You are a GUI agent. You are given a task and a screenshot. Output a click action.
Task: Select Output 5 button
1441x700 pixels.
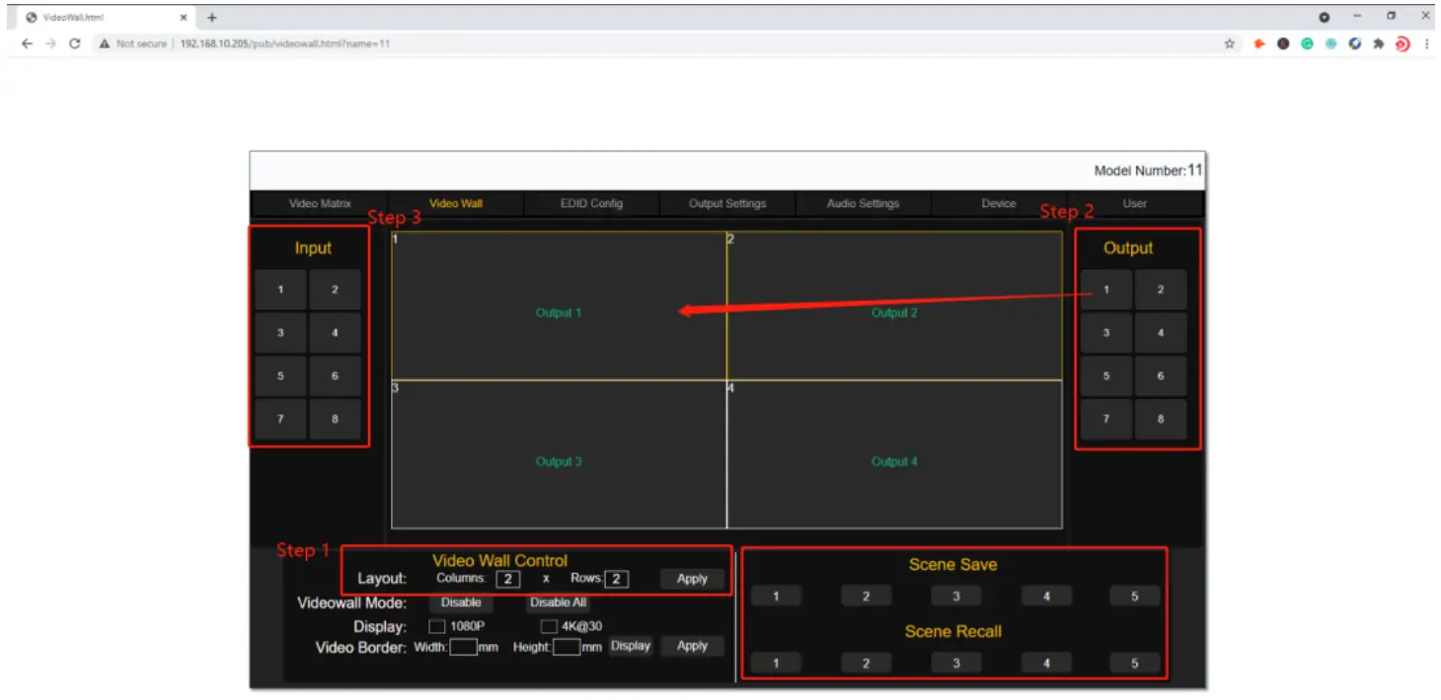[1106, 377]
